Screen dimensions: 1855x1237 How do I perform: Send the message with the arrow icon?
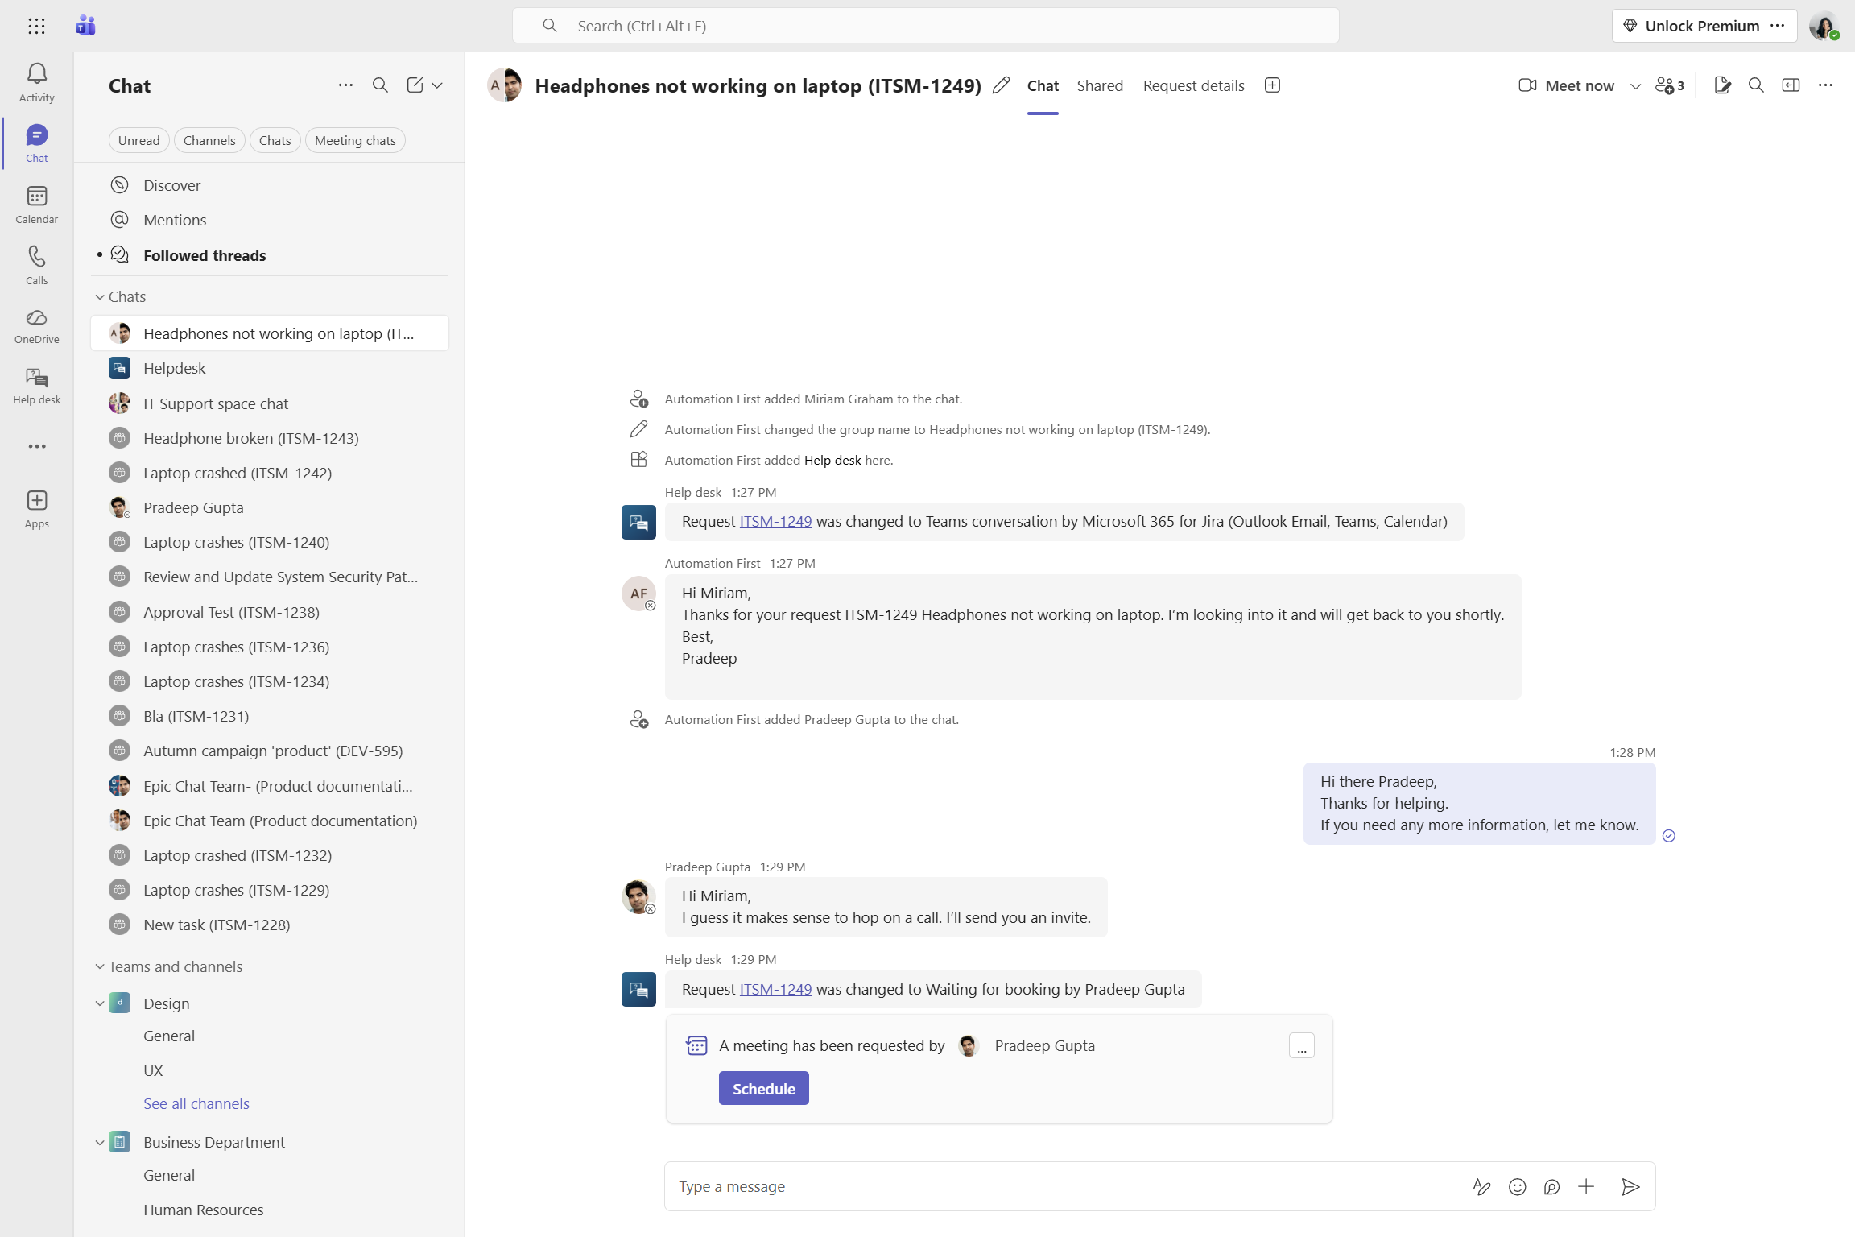[1630, 1186]
